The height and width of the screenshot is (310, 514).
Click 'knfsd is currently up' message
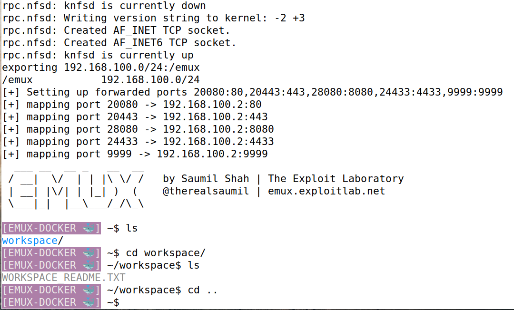(129, 55)
